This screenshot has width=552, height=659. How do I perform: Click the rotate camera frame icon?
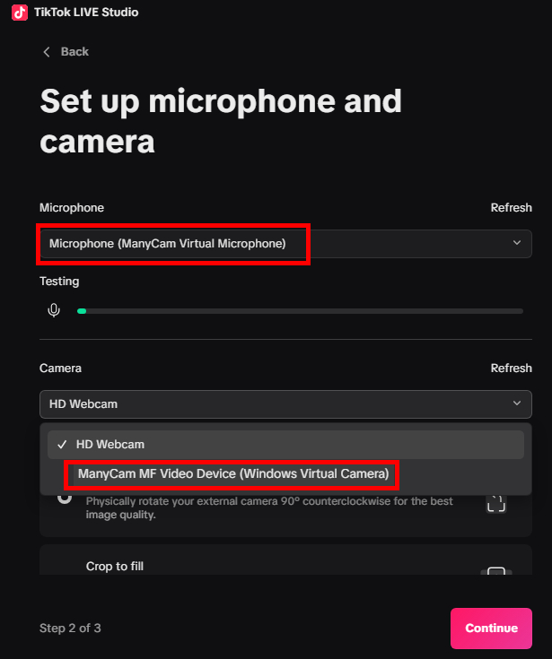point(496,503)
